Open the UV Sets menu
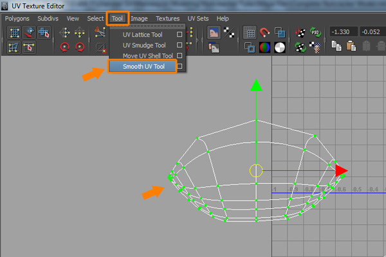The image size is (386, 257). 198,19
